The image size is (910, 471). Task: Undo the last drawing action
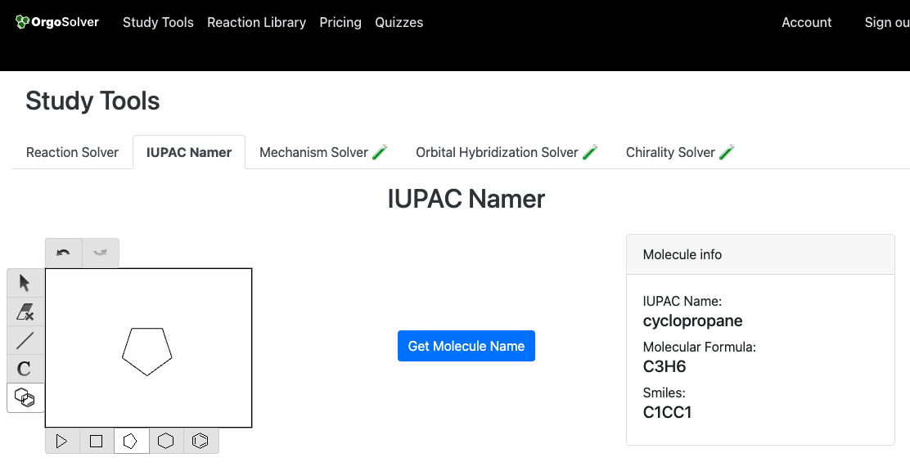coord(63,253)
